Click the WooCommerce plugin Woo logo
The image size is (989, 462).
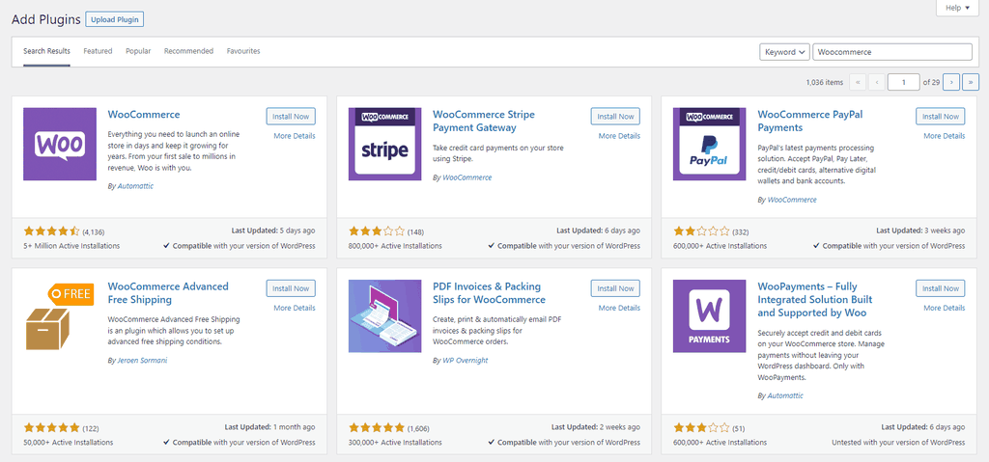tap(60, 145)
